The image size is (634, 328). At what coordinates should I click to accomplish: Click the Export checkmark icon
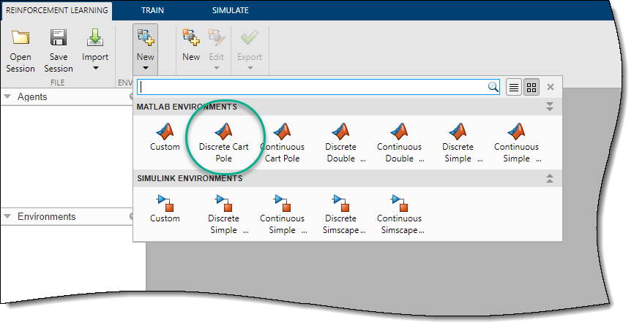click(x=250, y=37)
